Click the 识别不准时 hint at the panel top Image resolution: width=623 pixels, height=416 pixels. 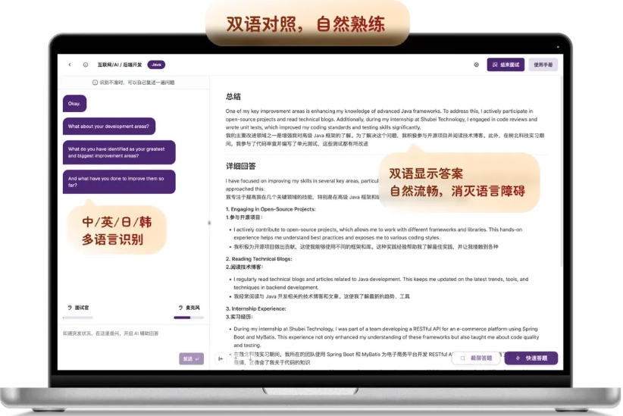pyautogui.click(x=133, y=83)
